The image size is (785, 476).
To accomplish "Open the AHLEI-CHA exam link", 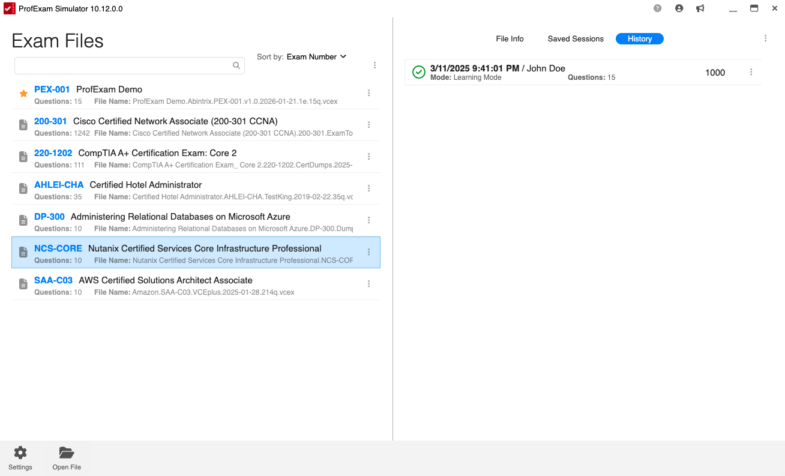I will (x=59, y=185).
